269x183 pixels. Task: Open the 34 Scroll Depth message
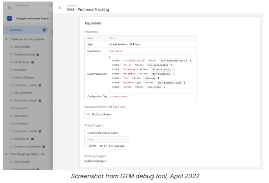[x=20, y=162]
